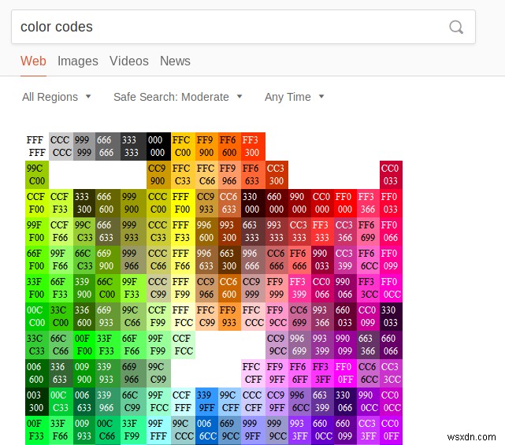The image size is (505, 445).
Task: Click the 6600CC violet swatch
Action: point(322,429)
